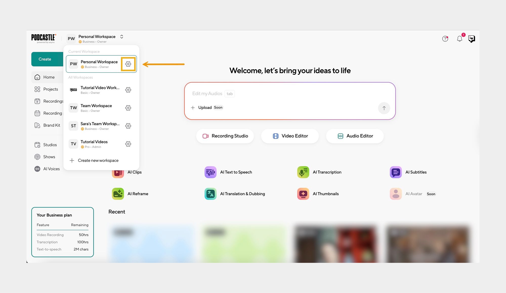The width and height of the screenshot is (506, 293).
Task: Launch the Audio Editor button
Action: coord(355,136)
